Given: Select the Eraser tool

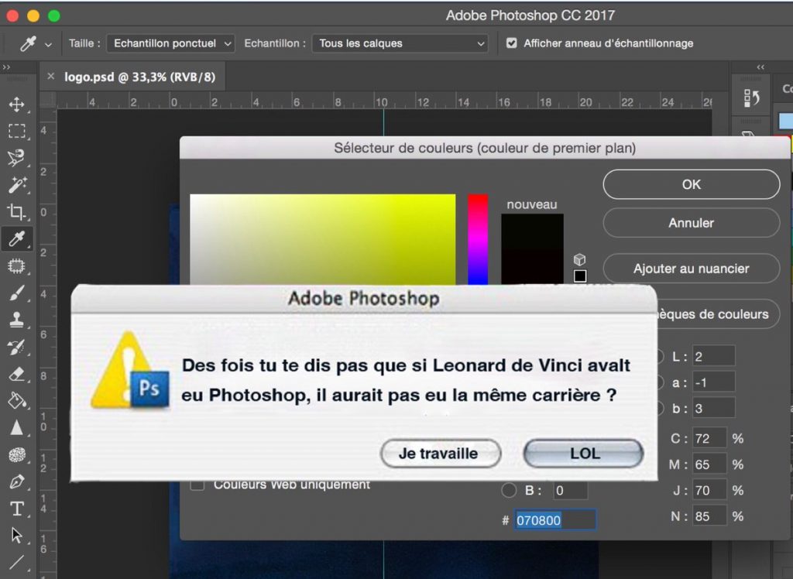Looking at the screenshot, I should point(17,374).
